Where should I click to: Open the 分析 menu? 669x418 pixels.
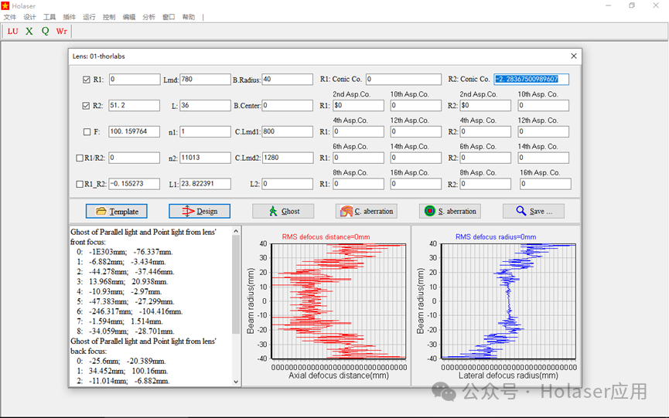(149, 17)
